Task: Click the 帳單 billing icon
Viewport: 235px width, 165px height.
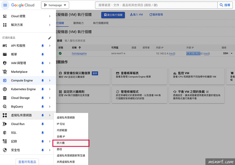Action: click(5, 54)
